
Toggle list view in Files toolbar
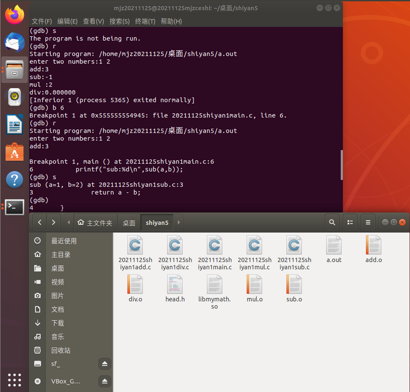pyautogui.click(x=350, y=223)
